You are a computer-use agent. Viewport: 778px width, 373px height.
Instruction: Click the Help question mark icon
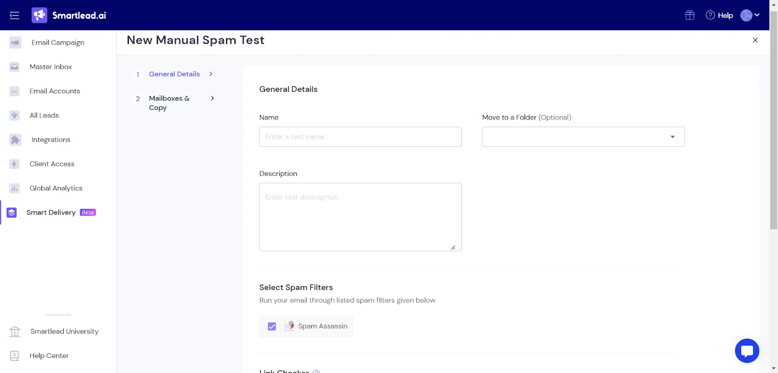click(710, 16)
